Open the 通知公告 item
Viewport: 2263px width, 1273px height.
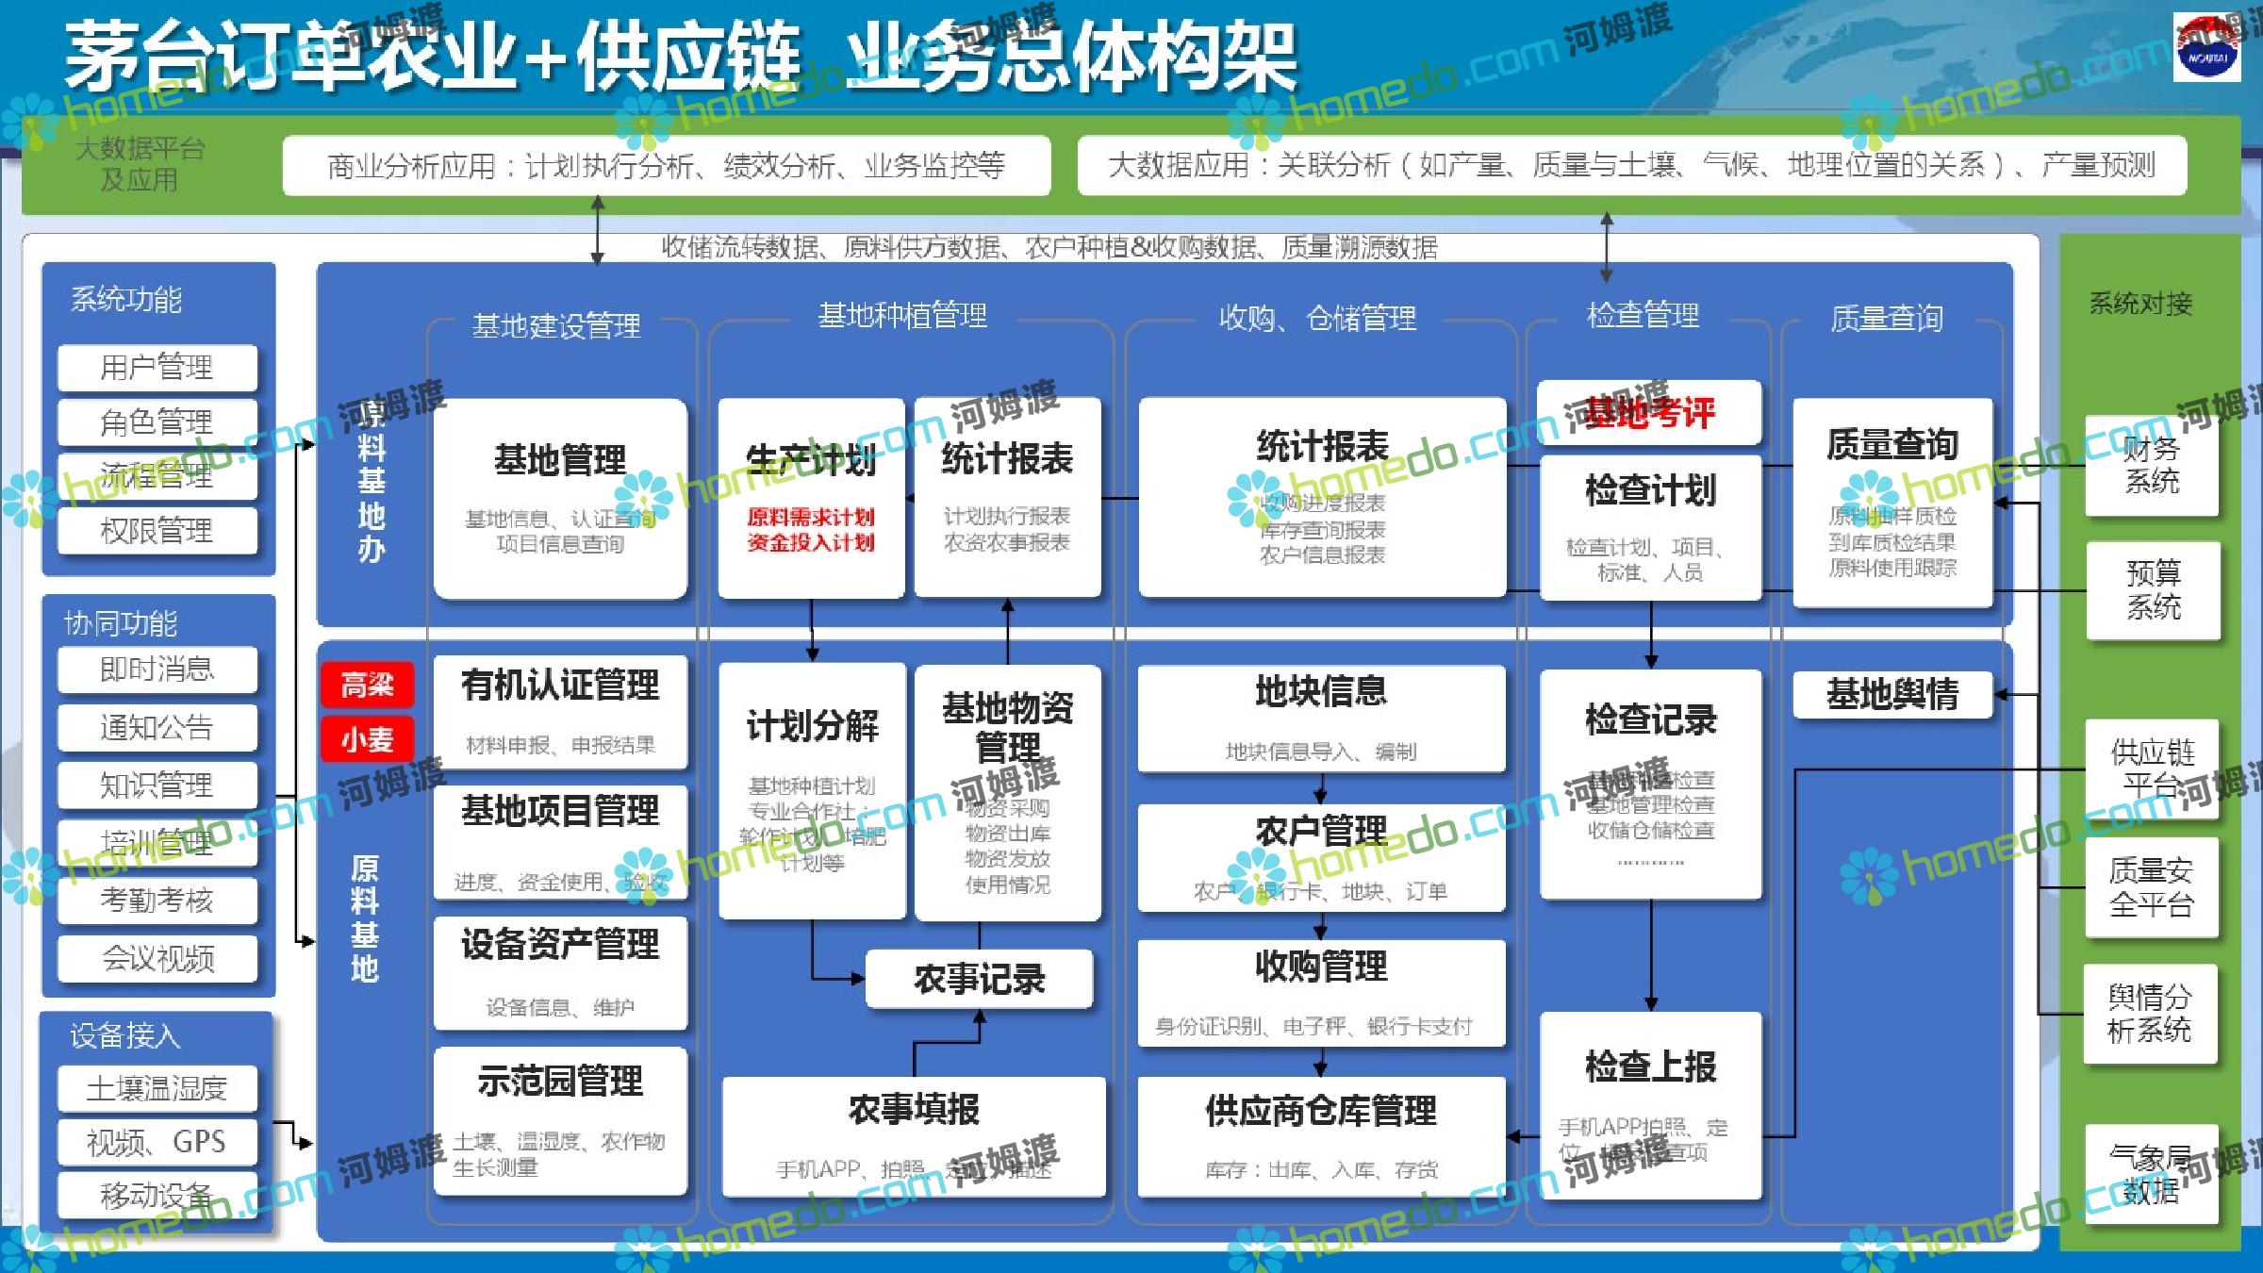click(x=157, y=727)
